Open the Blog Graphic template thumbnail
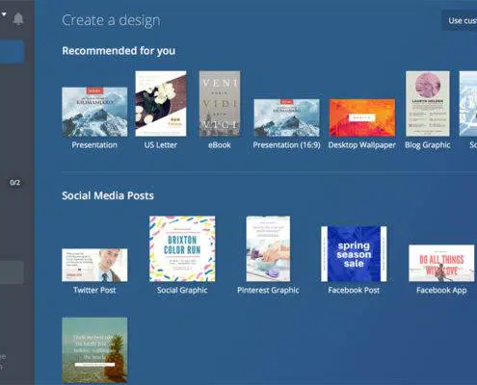Image resolution: width=477 pixels, height=385 pixels. (x=428, y=104)
